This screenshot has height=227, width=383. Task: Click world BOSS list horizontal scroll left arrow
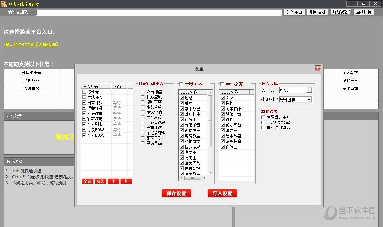point(181,178)
